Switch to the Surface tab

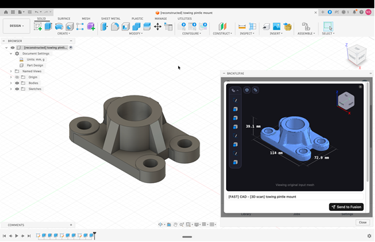click(64, 19)
